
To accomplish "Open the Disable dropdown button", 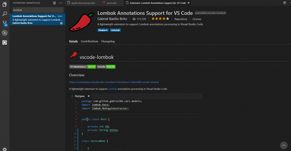I will (x=103, y=30).
